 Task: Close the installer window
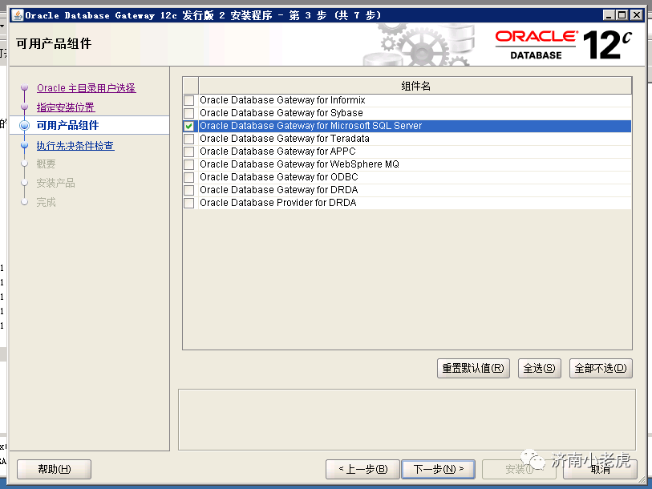636,15
